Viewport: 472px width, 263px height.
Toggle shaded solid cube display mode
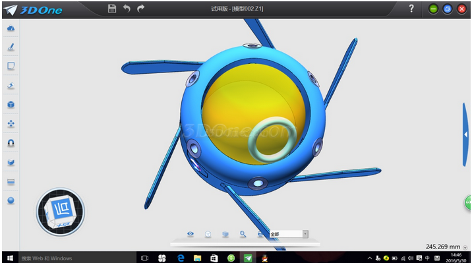click(x=225, y=234)
